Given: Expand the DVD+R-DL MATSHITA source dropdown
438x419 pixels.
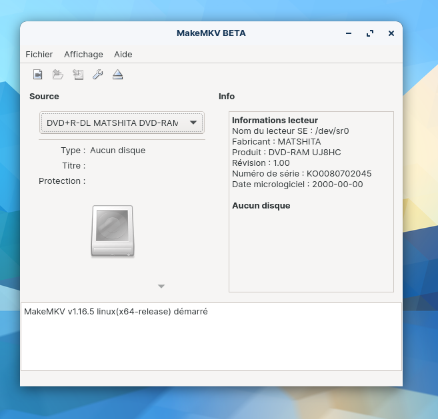Looking at the screenshot, I should [122, 123].
